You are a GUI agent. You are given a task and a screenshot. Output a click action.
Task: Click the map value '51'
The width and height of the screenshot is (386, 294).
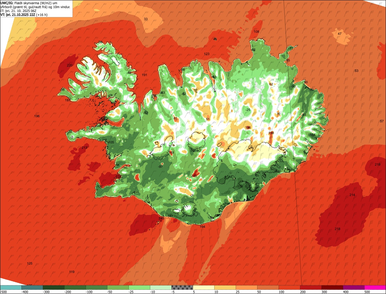[x=208, y=119]
